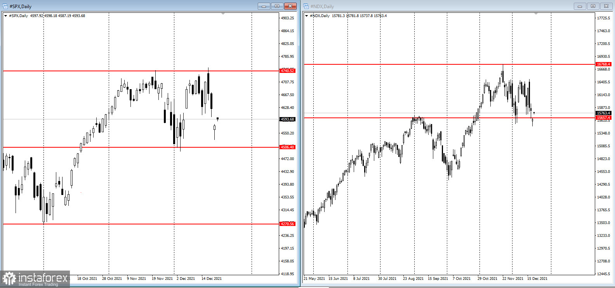
Task: Click NDX price scale value 15085.5
Action: coord(603,146)
